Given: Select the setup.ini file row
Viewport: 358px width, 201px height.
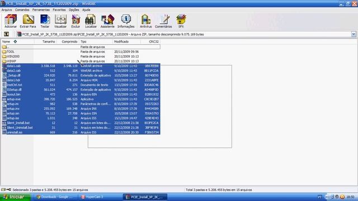Looking at the screenshot, I should [x=81, y=104].
